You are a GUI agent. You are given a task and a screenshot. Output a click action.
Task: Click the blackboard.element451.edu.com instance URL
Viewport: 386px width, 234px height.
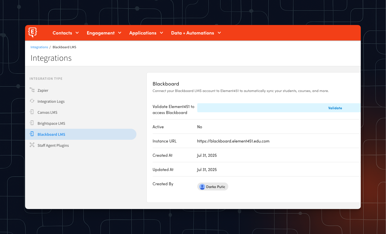(233, 141)
